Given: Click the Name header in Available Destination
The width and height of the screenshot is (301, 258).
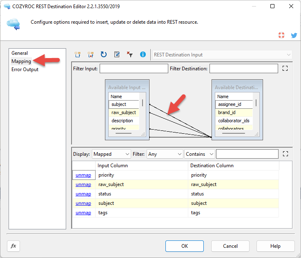Looking at the screenshot, I should [234, 96].
